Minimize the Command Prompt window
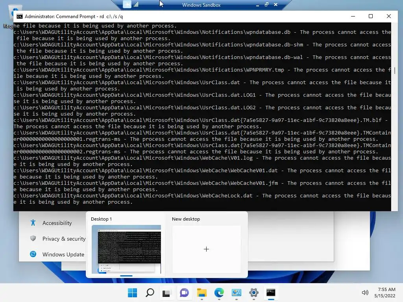Image resolution: width=403 pixels, height=302 pixels. pyautogui.click(x=353, y=16)
